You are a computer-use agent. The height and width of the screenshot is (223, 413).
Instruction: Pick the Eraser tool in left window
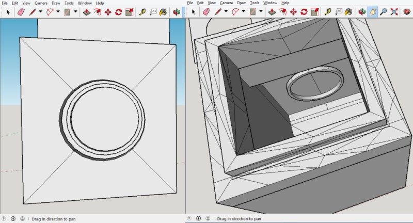tap(21, 12)
